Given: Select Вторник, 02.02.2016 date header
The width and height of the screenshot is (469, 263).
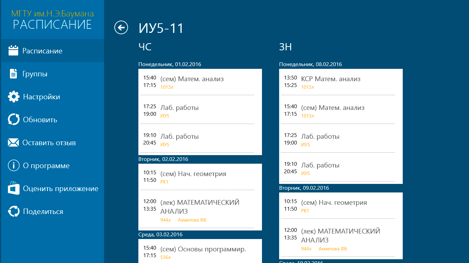Looking at the screenshot, I should click(163, 159).
